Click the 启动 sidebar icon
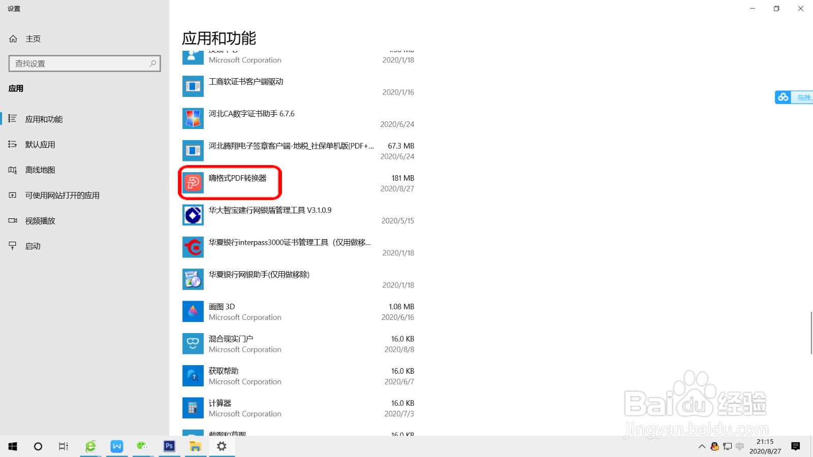The height and width of the screenshot is (457, 813). tap(13, 246)
